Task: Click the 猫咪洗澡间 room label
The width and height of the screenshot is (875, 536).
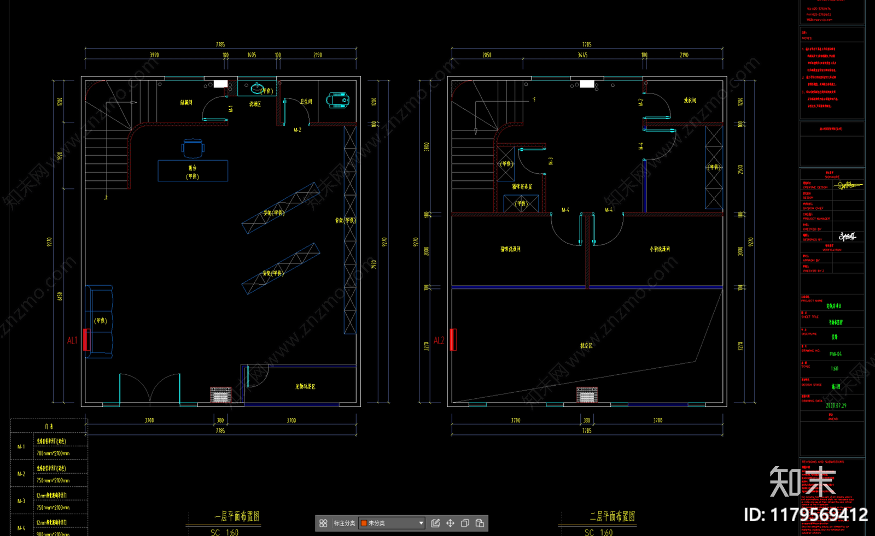Action: click(x=510, y=249)
